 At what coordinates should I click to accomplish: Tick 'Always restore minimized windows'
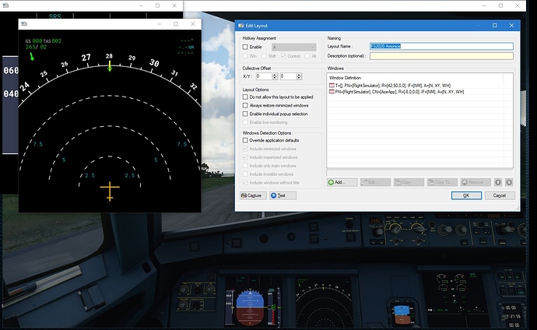[245, 105]
